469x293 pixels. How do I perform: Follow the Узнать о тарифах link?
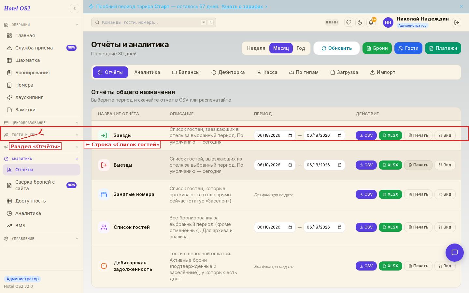[242, 7]
